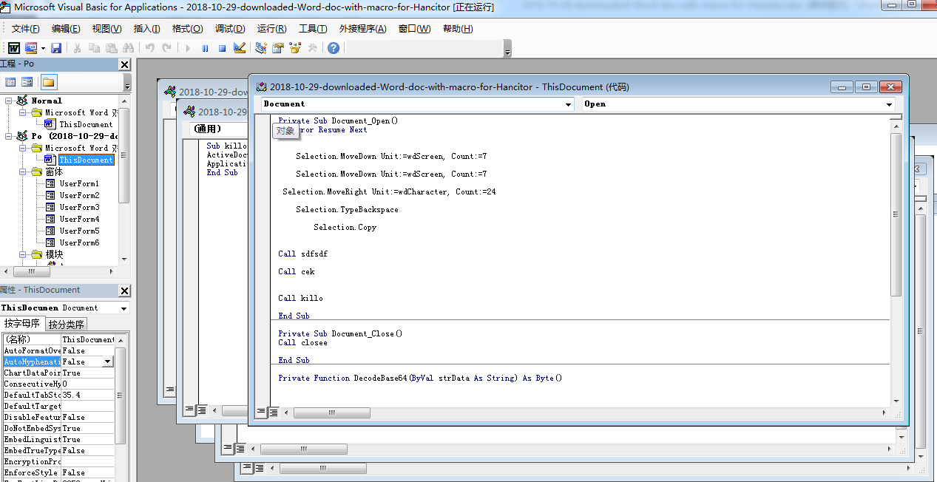
Task: Open the Open procedure combo box
Action: click(x=738, y=104)
